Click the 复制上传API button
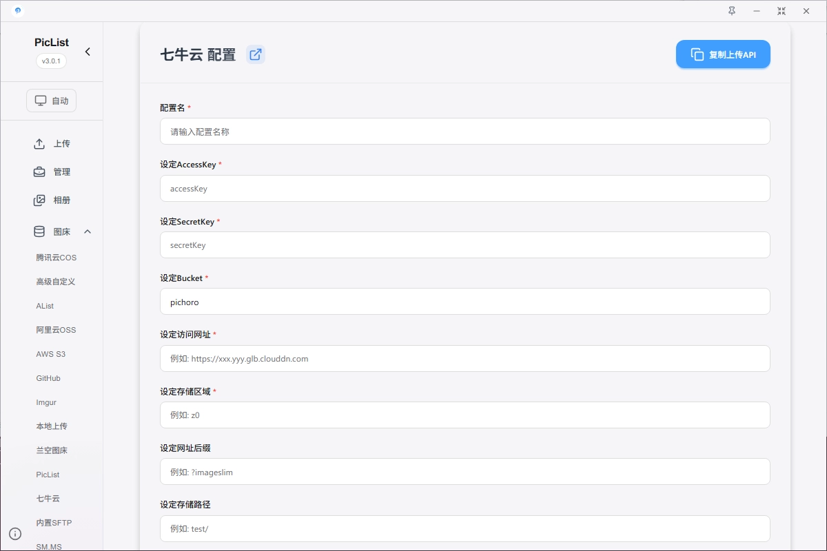Screen dimensions: 827x551 pyautogui.click(x=723, y=54)
